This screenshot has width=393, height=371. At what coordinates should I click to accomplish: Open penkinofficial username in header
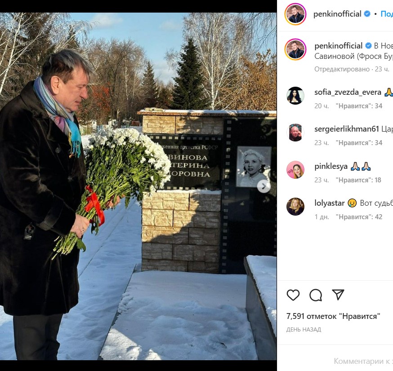[x=337, y=14]
